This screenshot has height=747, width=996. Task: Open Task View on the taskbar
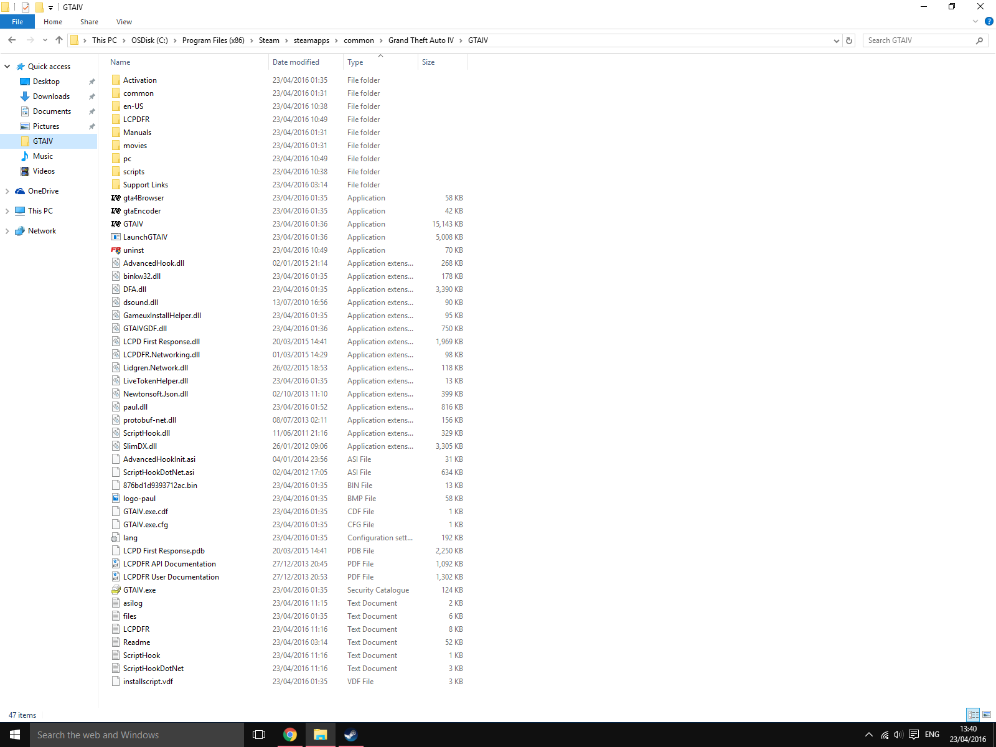click(259, 735)
